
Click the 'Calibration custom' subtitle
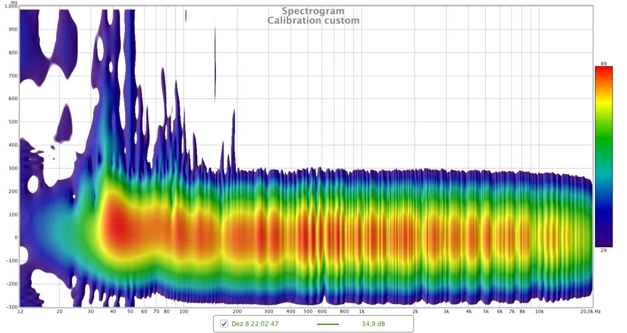(313, 20)
